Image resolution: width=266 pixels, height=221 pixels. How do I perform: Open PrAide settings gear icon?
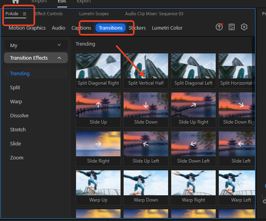point(244,27)
